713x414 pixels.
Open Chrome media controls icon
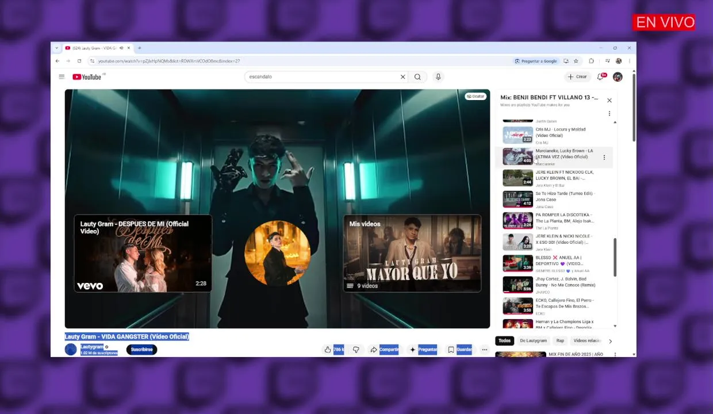(607, 61)
